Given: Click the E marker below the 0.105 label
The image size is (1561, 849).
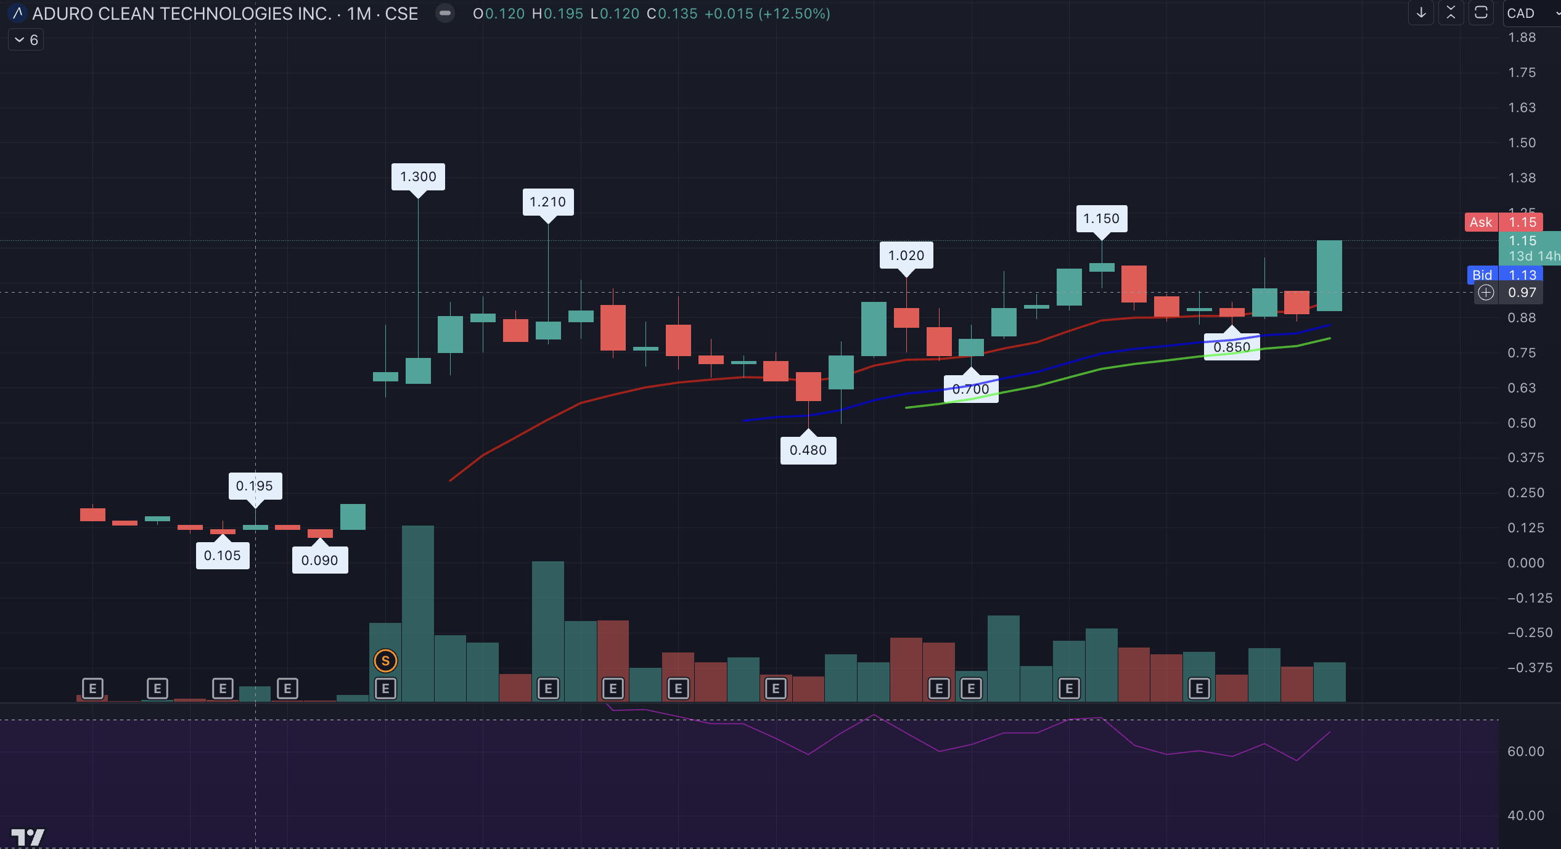Looking at the screenshot, I should pyautogui.click(x=223, y=688).
